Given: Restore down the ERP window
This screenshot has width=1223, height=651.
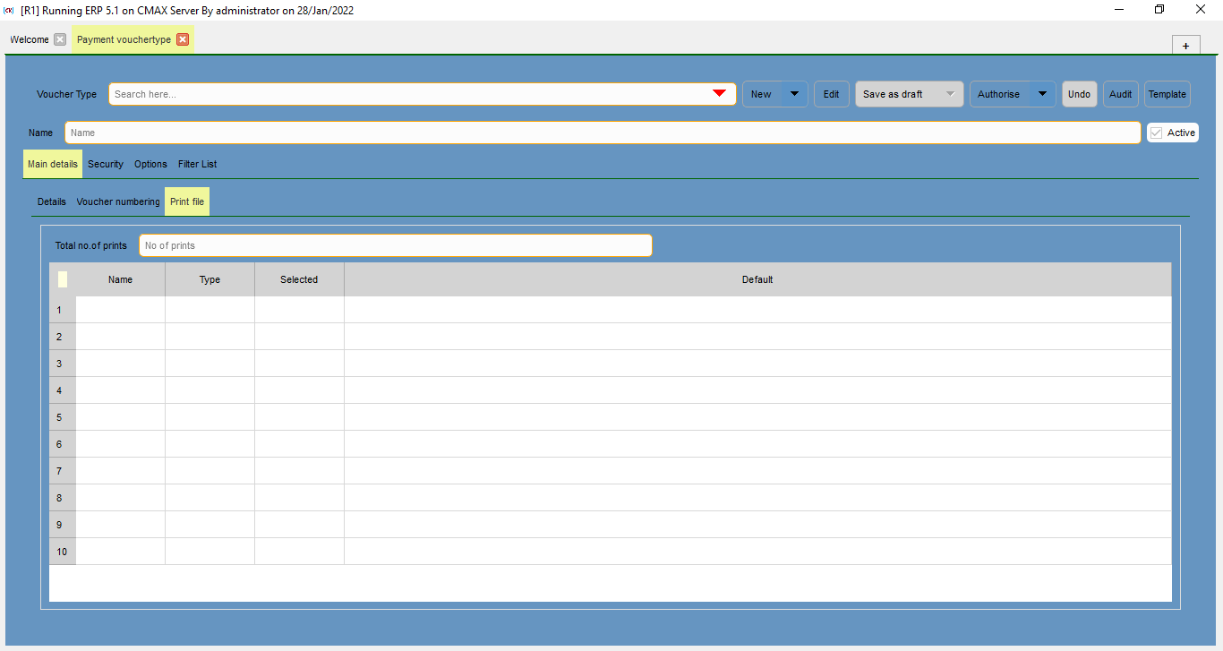Looking at the screenshot, I should pyautogui.click(x=1159, y=10).
